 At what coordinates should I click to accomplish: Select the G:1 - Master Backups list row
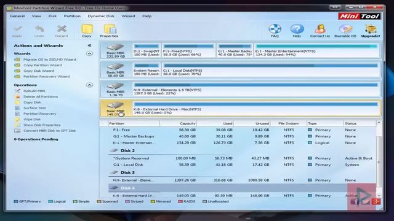242,136
